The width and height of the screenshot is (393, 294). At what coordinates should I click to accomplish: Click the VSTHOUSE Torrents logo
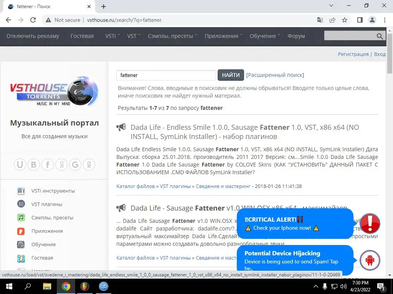point(54,91)
